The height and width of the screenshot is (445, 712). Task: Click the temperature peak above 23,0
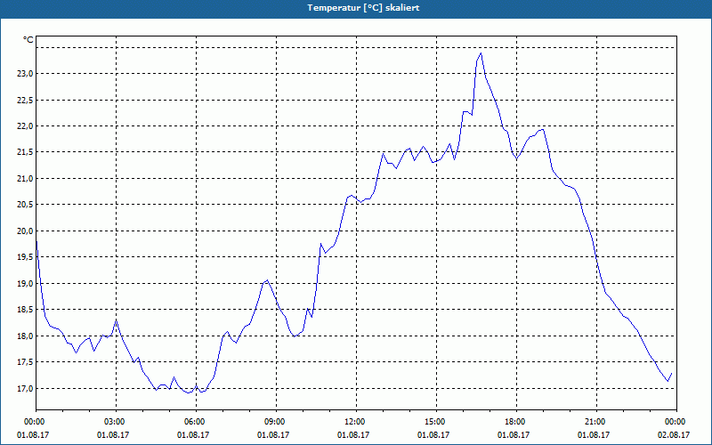click(481, 53)
